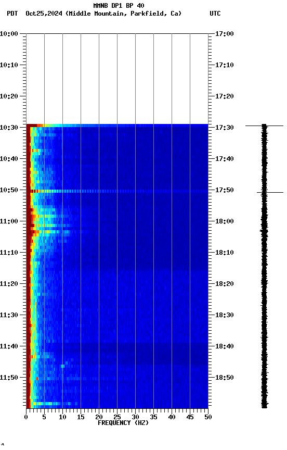Click the '17:50' UTC time label
Viewport: 287px width, 450px height.
[x=225, y=190]
